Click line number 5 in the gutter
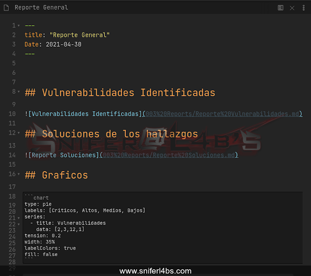This screenshot has width=311, height=276. point(14,63)
